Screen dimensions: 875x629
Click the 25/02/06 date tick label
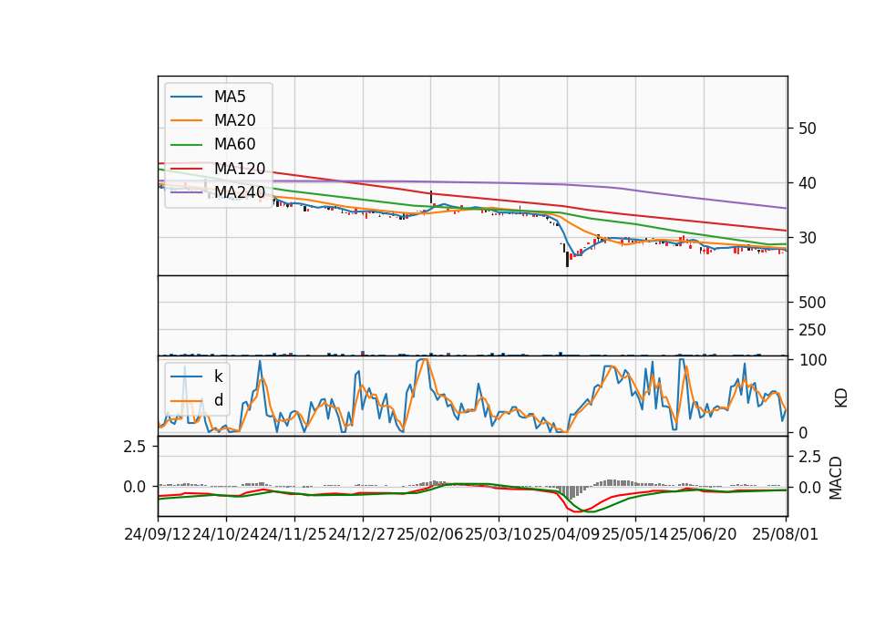click(x=430, y=534)
